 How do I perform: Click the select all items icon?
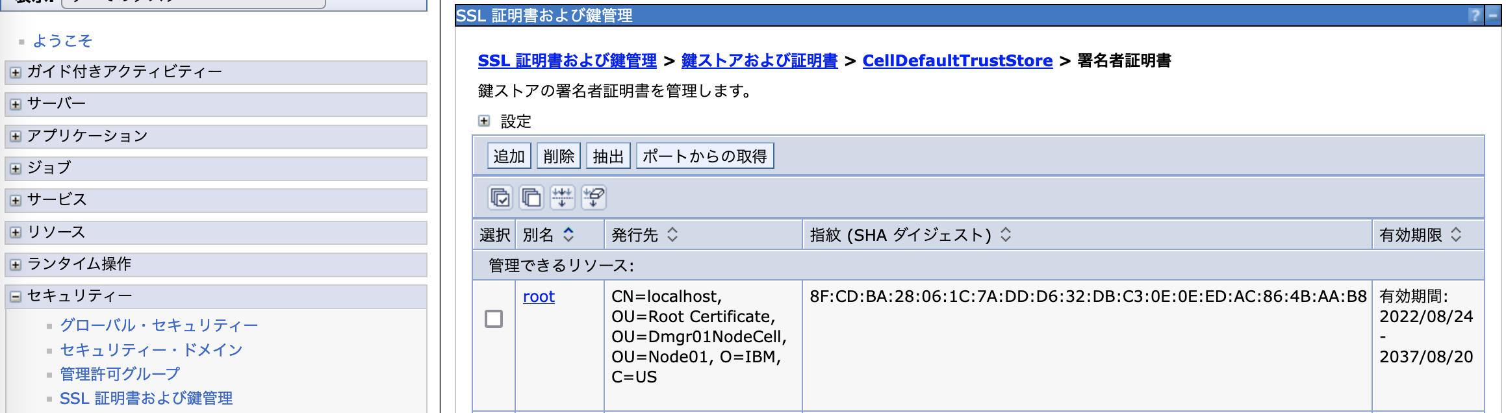coord(500,197)
